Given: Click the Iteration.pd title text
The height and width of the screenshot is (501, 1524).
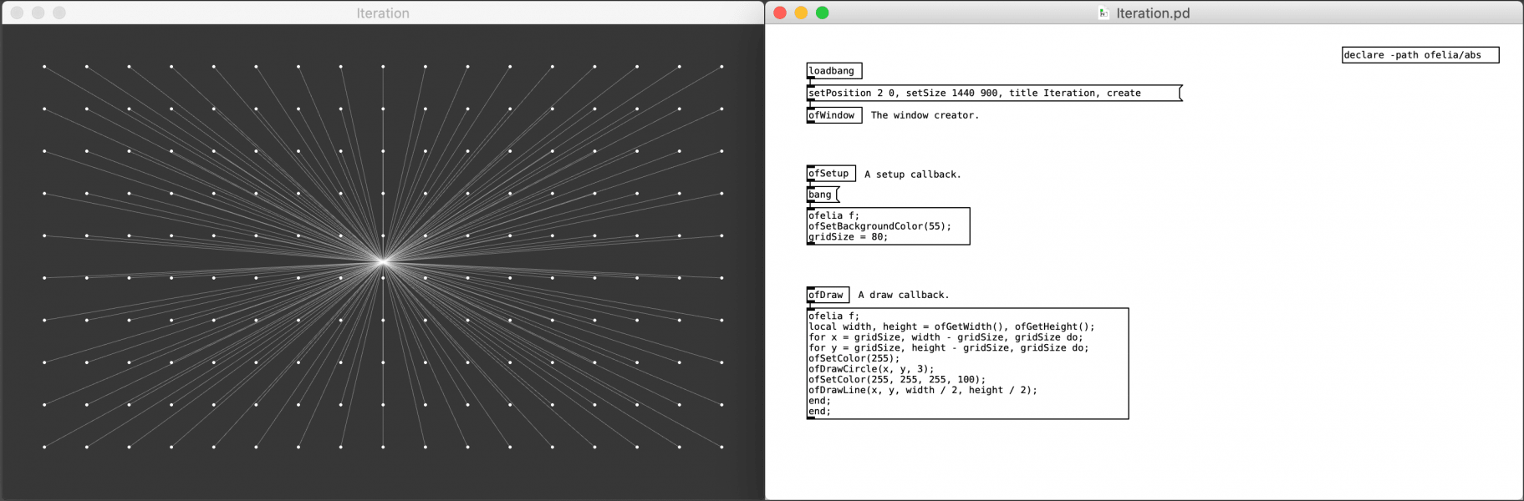Looking at the screenshot, I should pyautogui.click(x=1153, y=13).
